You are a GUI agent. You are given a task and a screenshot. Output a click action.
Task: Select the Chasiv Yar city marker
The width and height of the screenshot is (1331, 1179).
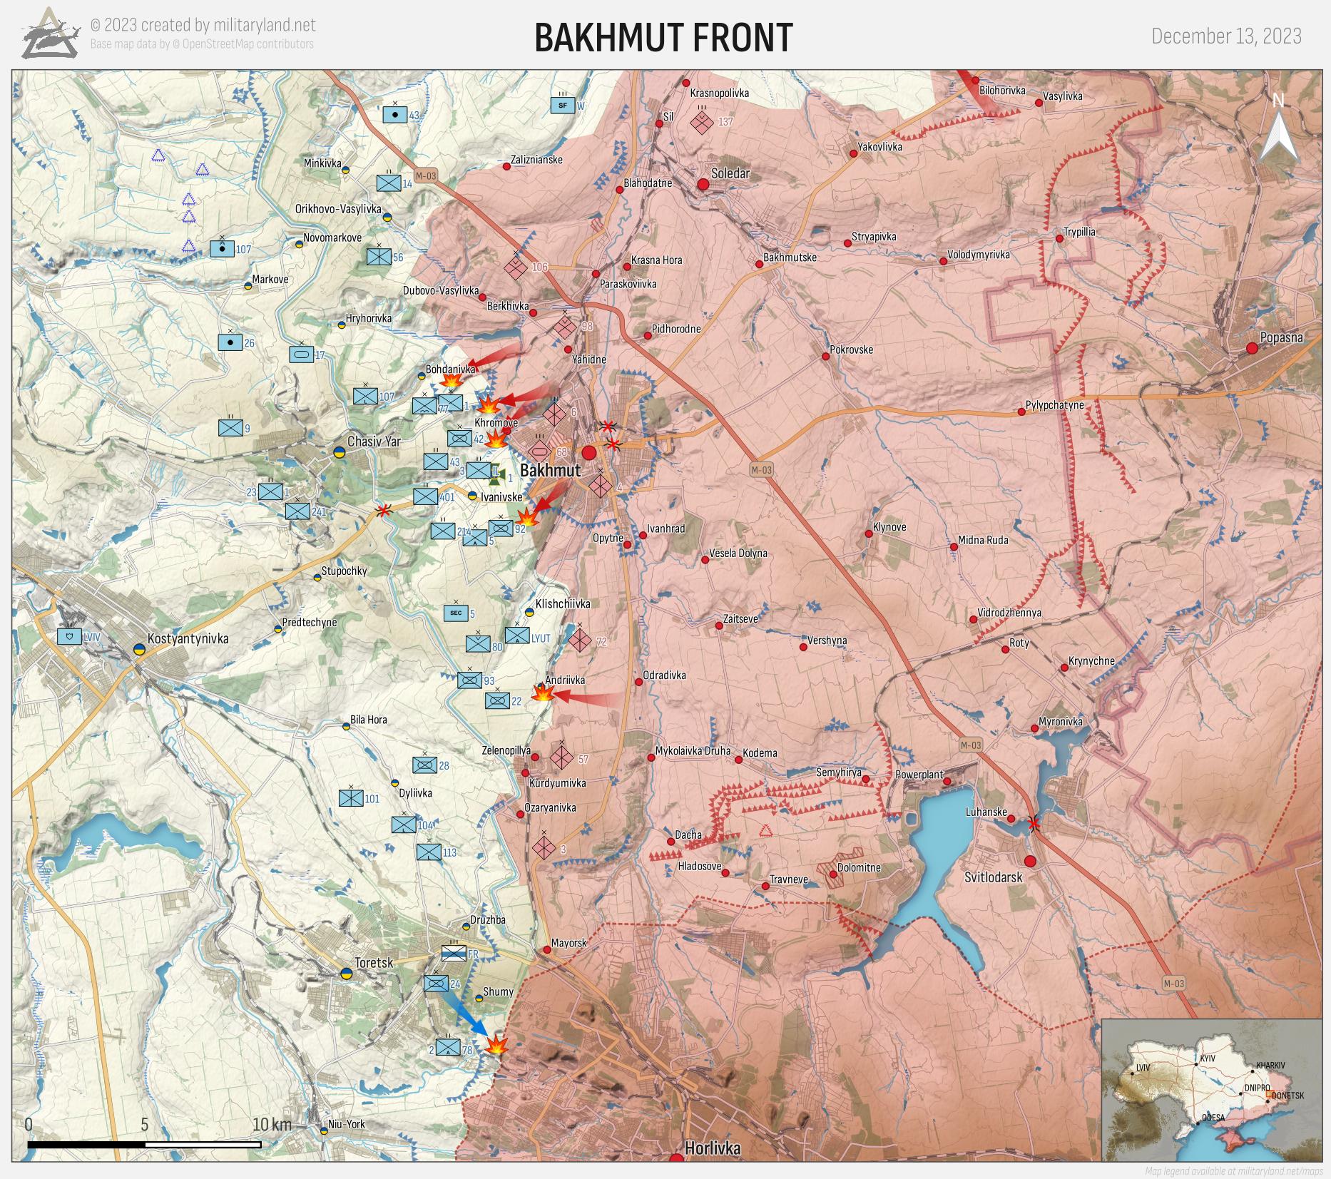[340, 451]
